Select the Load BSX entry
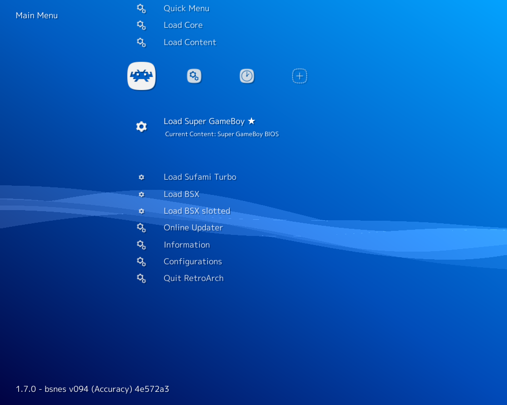 (x=182, y=194)
